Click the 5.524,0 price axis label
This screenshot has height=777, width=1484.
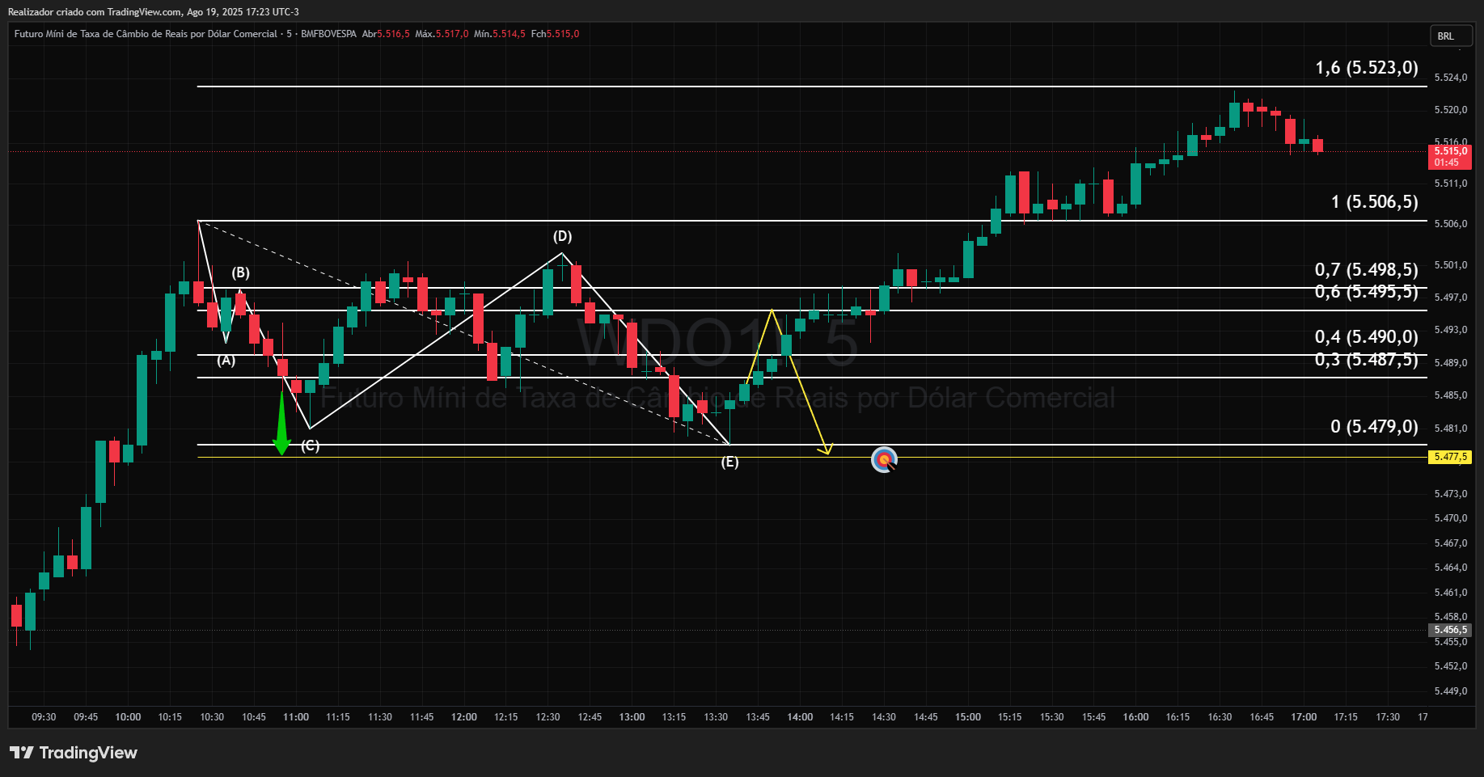tap(1451, 78)
